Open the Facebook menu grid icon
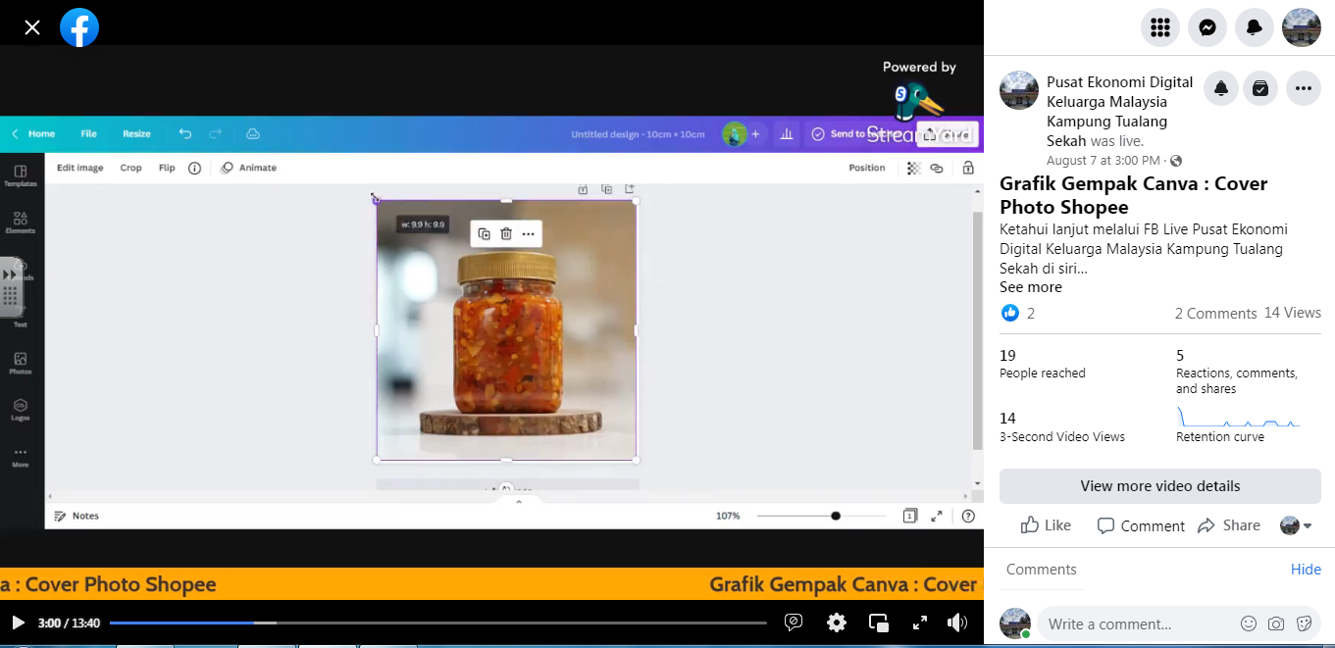 coord(1160,27)
